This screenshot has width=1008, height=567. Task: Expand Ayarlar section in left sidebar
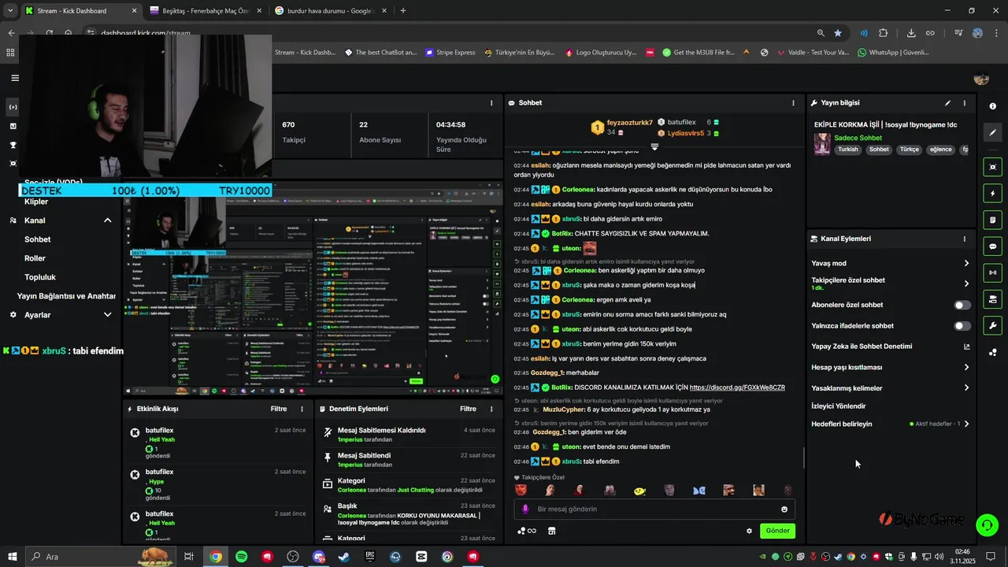[x=108, y=315]
